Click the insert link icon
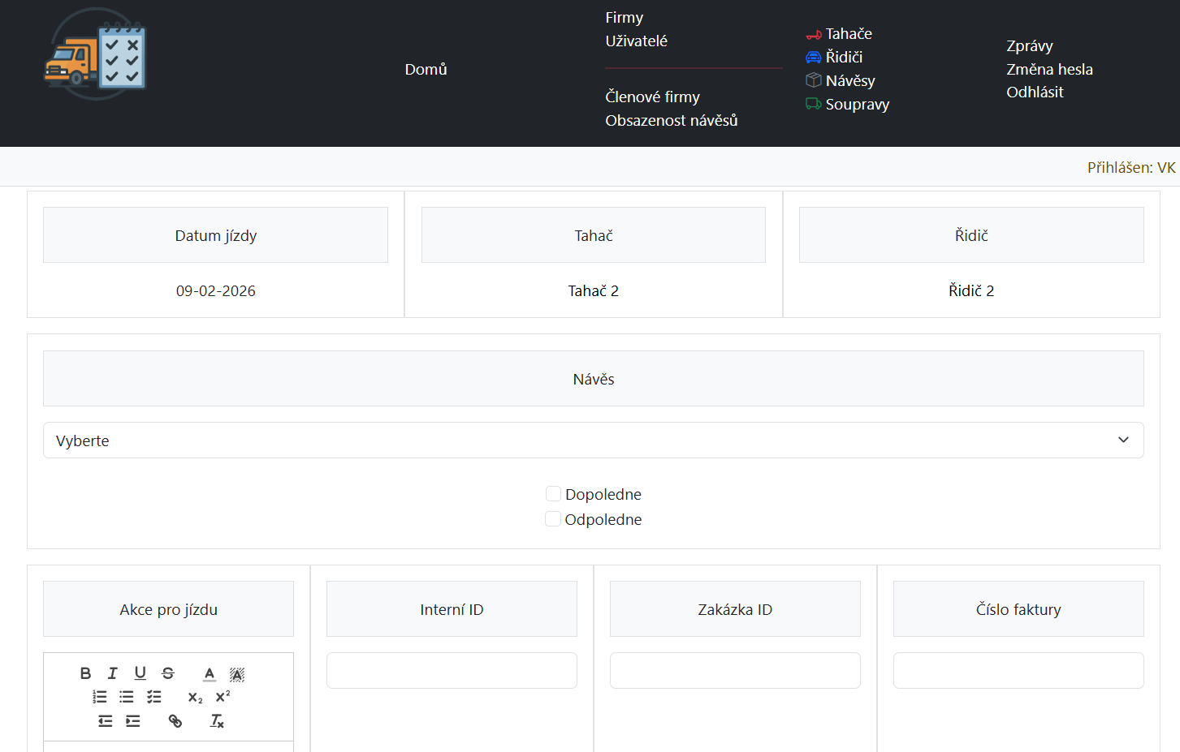Image resolution: width=1180 pixels, height=752 pixels. [x=175, y=721]
